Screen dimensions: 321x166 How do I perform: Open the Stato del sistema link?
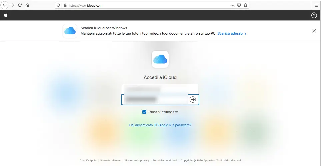pos(111,160)
